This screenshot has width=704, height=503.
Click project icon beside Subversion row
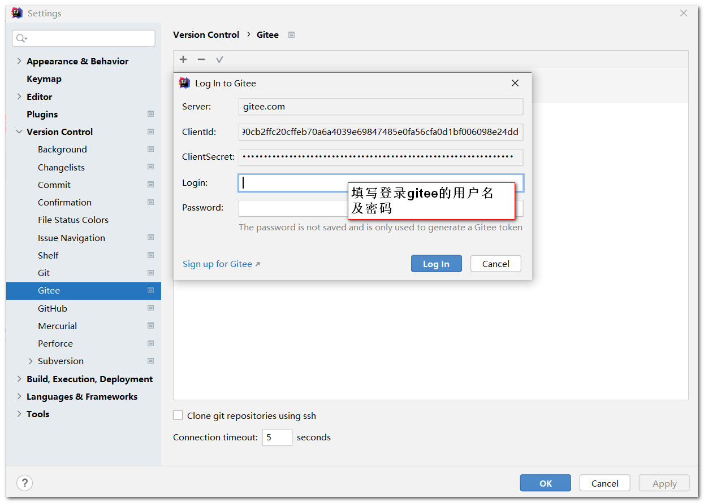[x=150, y=361]
